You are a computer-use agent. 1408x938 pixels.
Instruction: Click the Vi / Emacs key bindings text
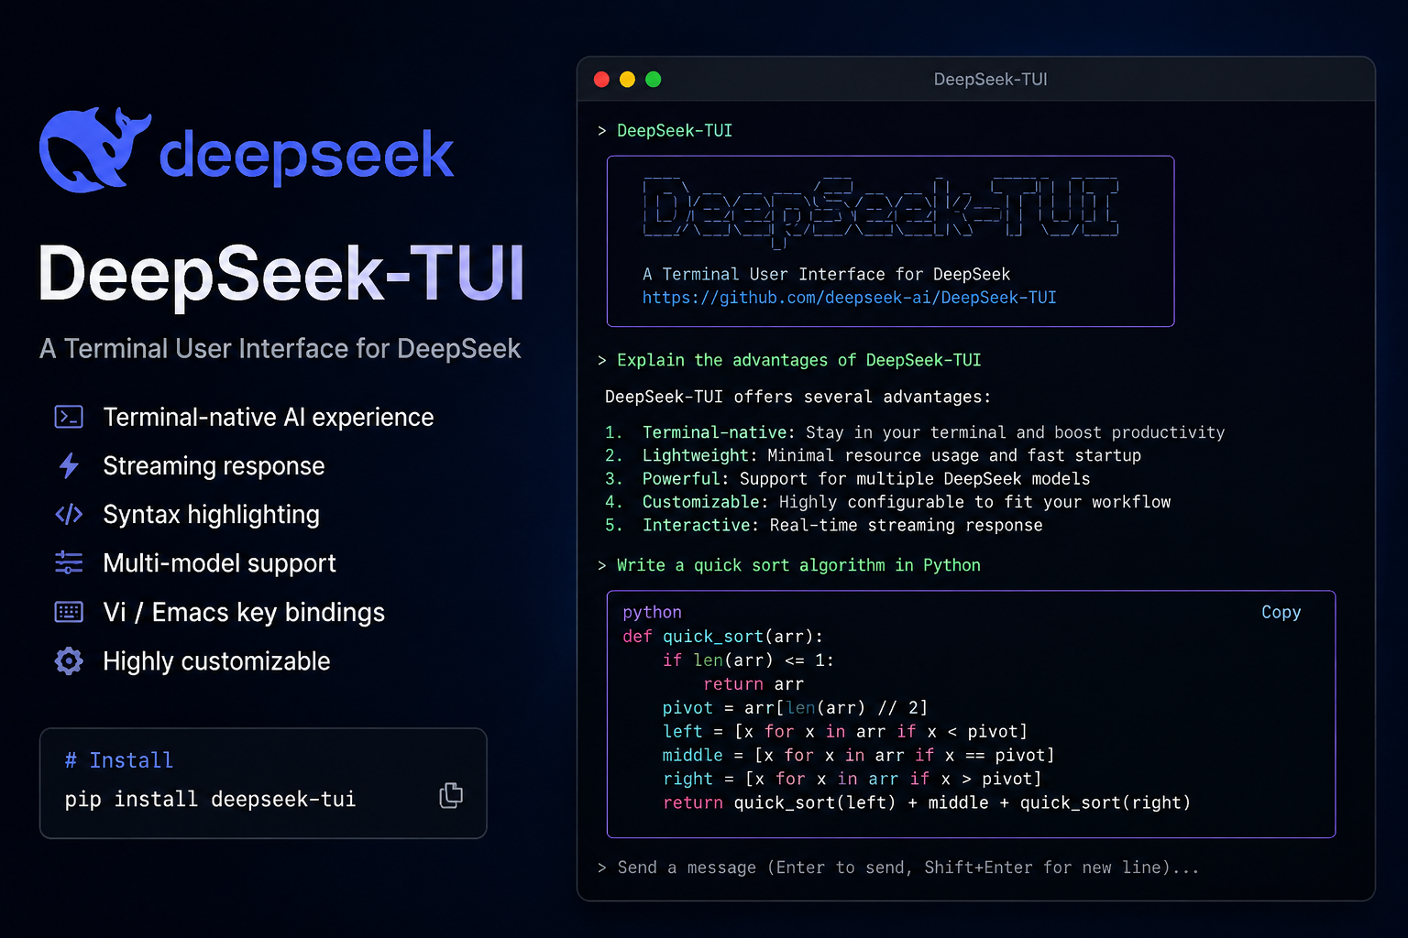tap(244, 612)
